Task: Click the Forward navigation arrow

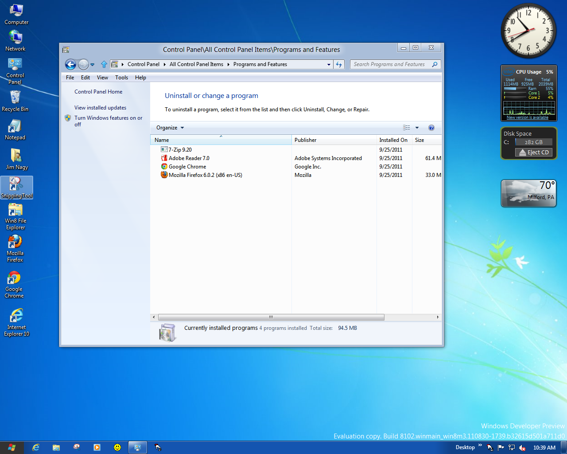Action: tap(83, 64)
